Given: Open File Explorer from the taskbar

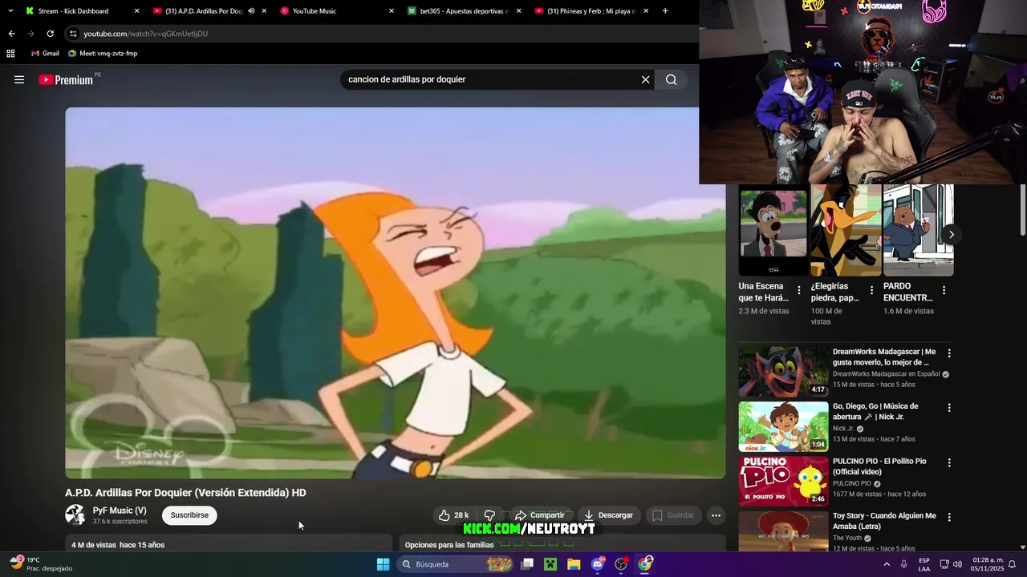Looking at the screenshot, I should tap(574, 564).
